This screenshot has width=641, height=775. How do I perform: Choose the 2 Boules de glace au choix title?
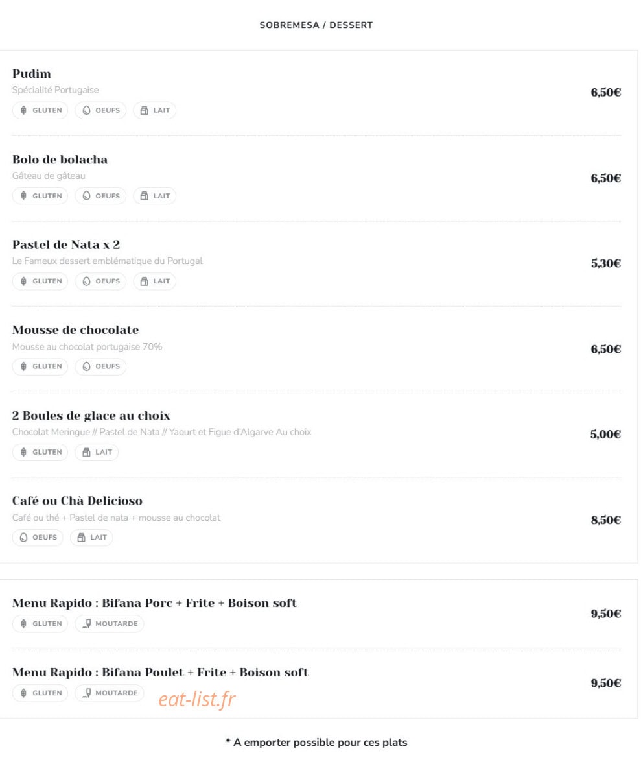click(x=91, y=416)
